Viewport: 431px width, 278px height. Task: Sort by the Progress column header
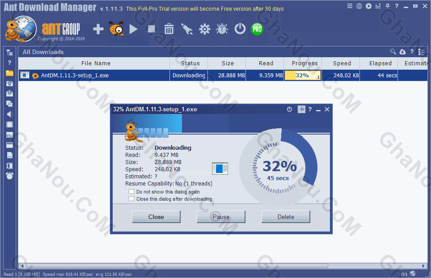[x=303, y=63]
